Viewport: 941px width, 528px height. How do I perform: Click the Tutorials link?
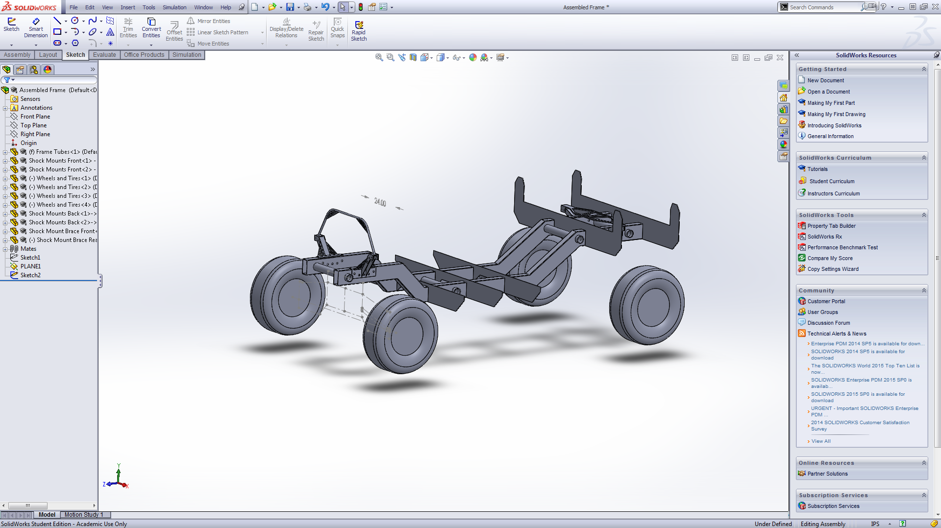click(817, 169)
